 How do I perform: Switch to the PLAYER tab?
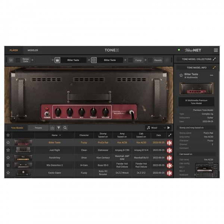pyautogui.click(x=14, y=50)
